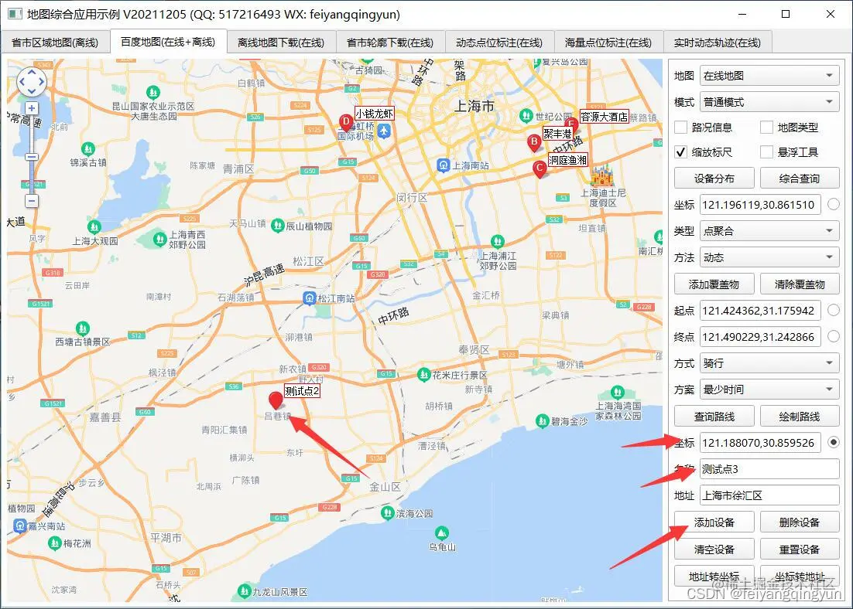
Task: Click red marker D near 小钱龙虾
Action: tap(345, 124)
